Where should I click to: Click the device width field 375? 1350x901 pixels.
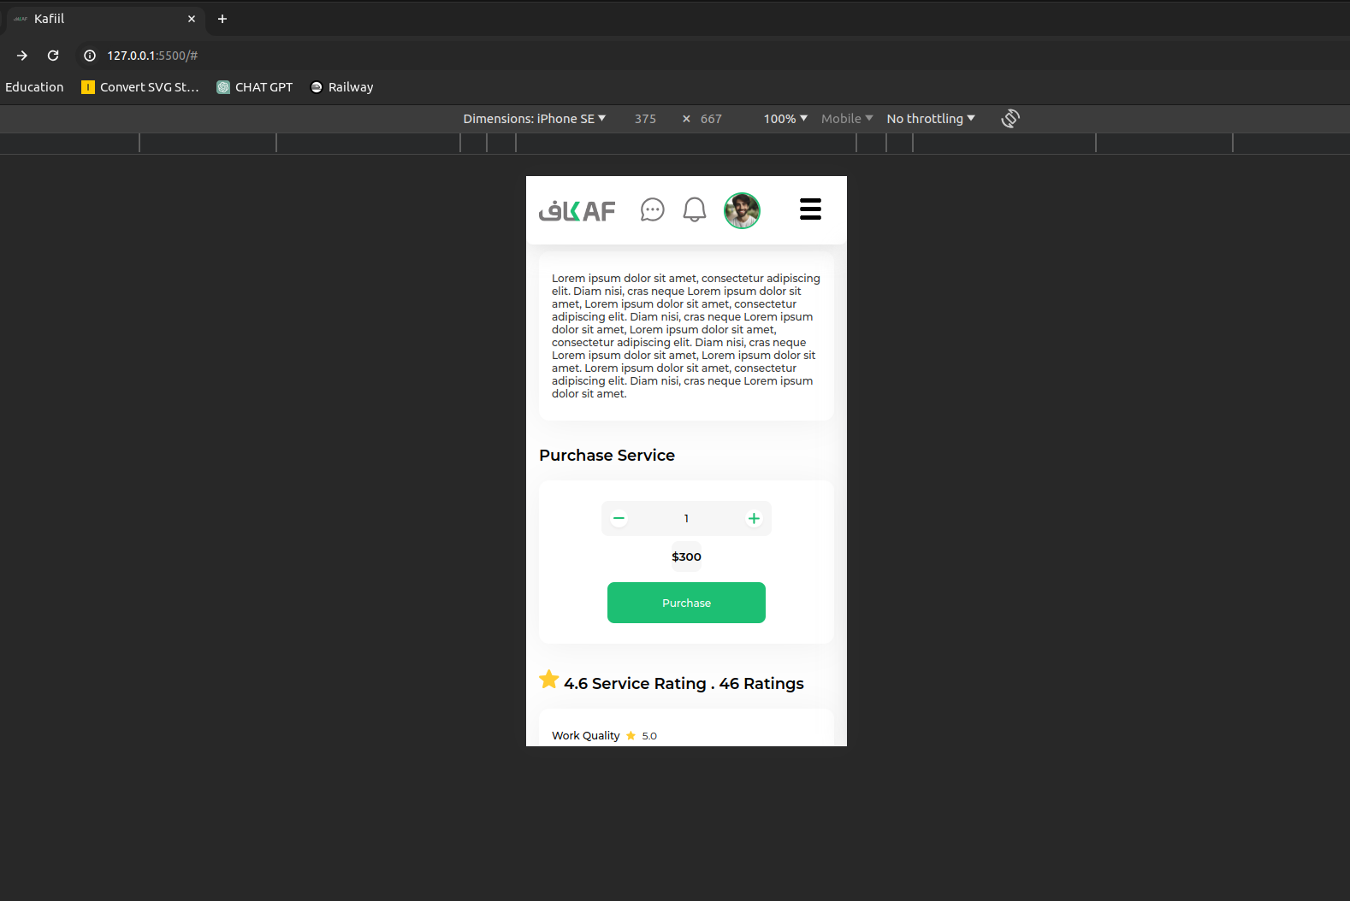(x=645, y=119)
